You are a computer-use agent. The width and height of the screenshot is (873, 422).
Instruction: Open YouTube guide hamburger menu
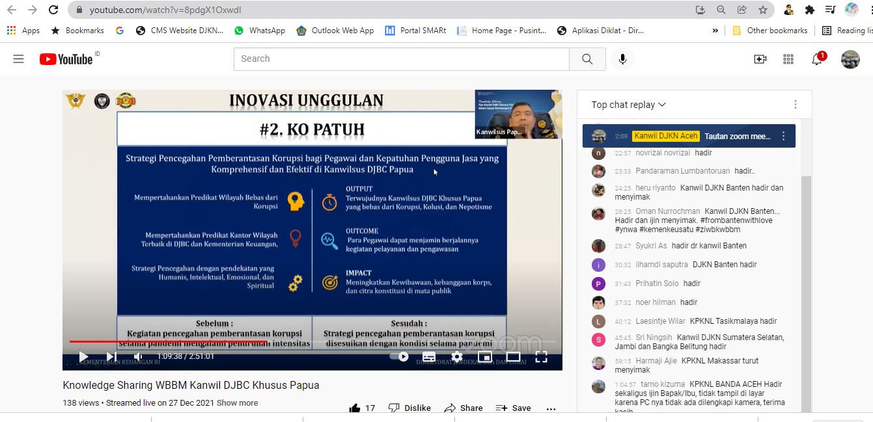point(18,59)
